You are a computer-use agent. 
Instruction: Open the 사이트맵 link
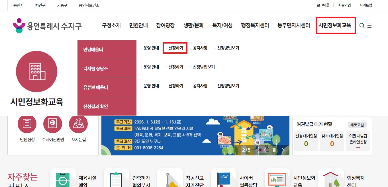tap(366, 5)
